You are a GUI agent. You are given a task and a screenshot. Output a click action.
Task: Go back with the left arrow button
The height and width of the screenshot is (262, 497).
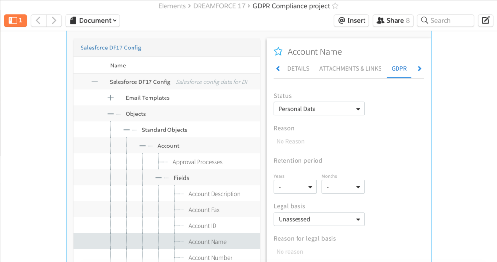pyautogui.click(x=38, y=20)
